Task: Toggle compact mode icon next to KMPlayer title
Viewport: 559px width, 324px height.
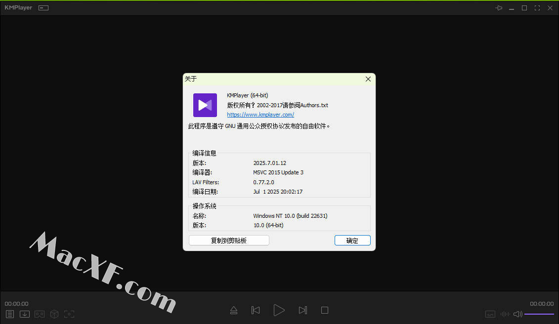Action: pyautogui.click(x=43, y=8)
